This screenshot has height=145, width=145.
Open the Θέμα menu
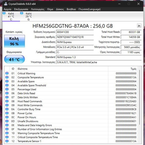click(x=50, y=9)
